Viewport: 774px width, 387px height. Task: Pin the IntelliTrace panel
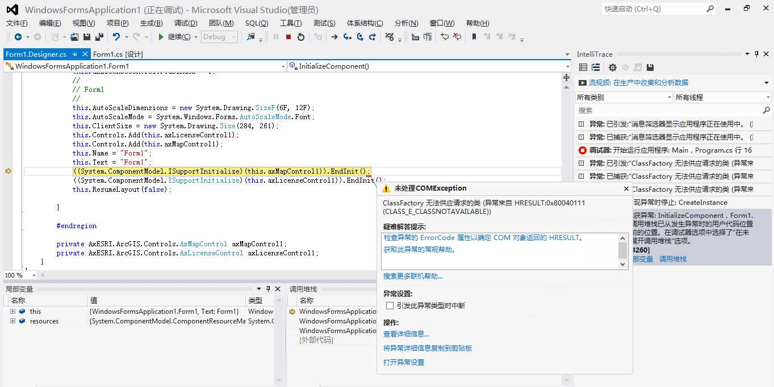tap(757, 54)
